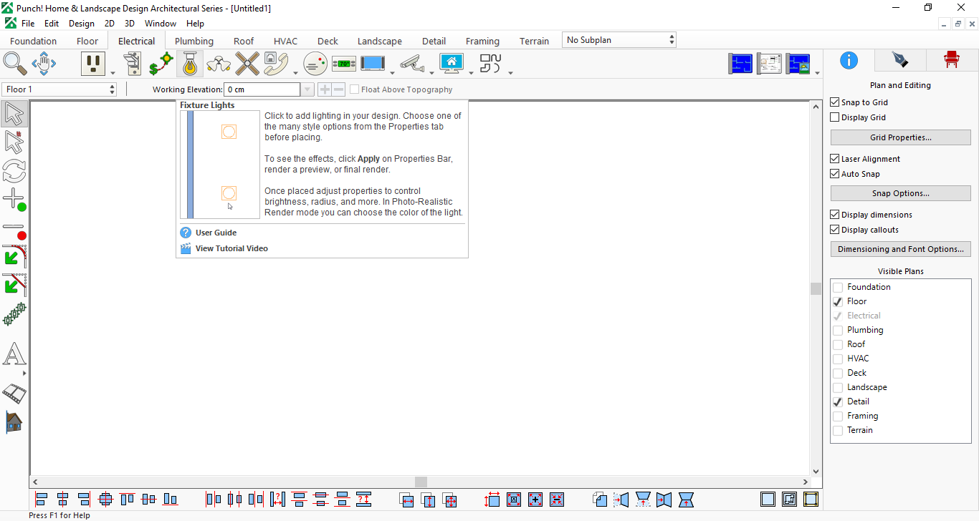Toggle the Display dimensions checkbox
The height and width of the screenshot is (521, 979).
click(x=834, y=215)
